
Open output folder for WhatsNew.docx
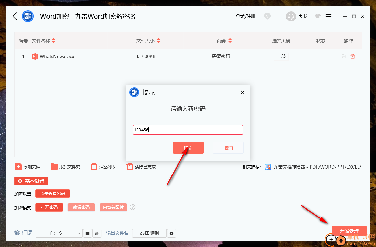coord(344,56)
